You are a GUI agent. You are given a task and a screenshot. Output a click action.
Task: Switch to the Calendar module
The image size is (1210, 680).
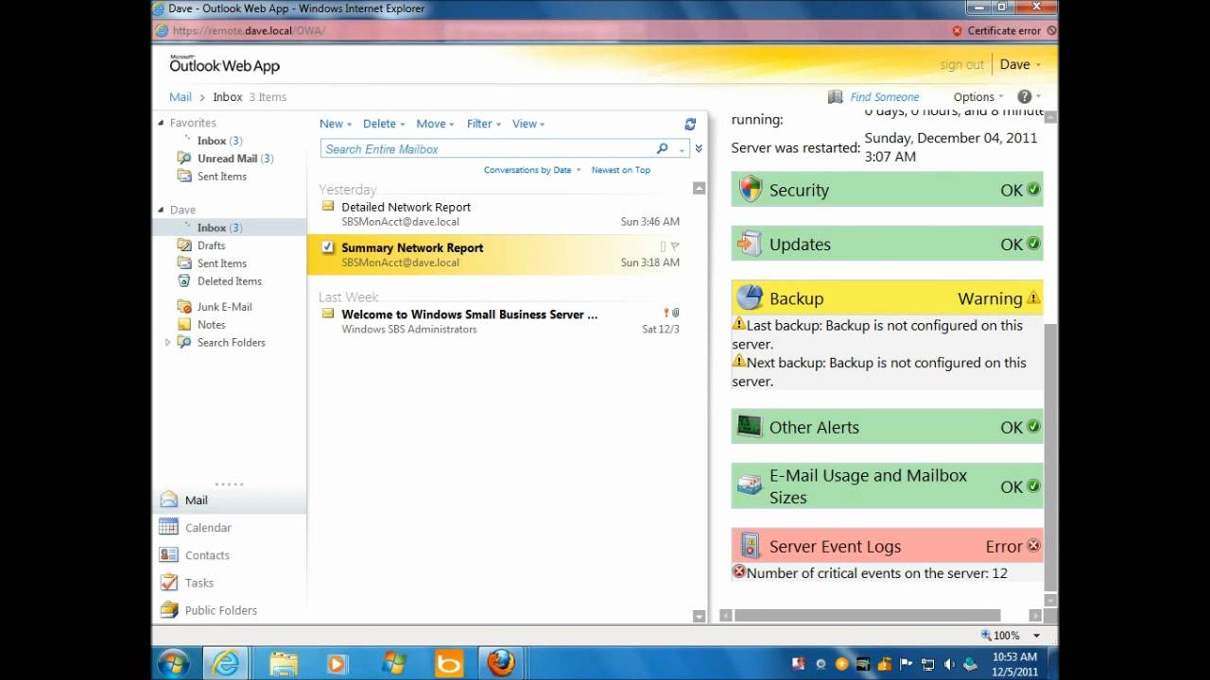[208, 527]
